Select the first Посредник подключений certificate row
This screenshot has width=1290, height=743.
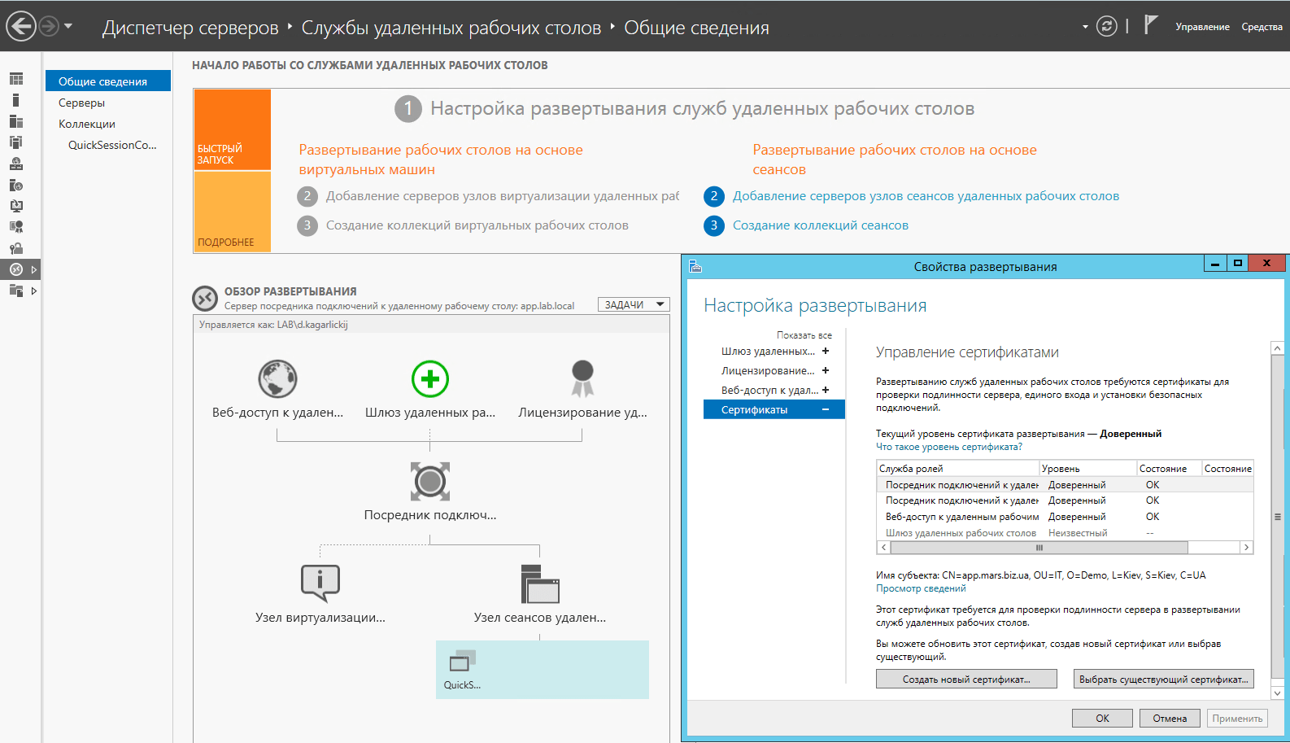coord(1065,485)
